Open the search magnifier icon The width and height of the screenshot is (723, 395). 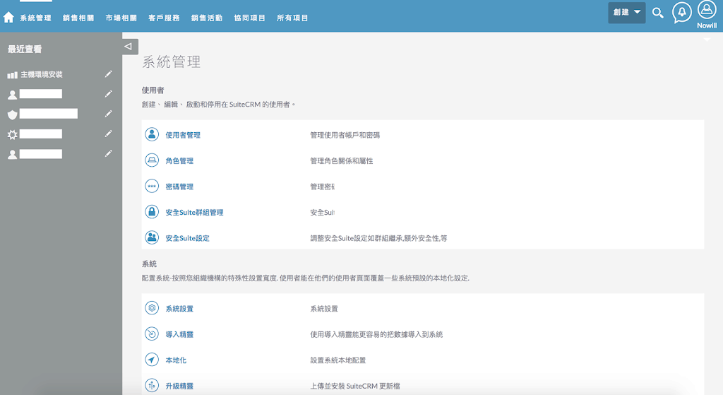tap(657, 13)
